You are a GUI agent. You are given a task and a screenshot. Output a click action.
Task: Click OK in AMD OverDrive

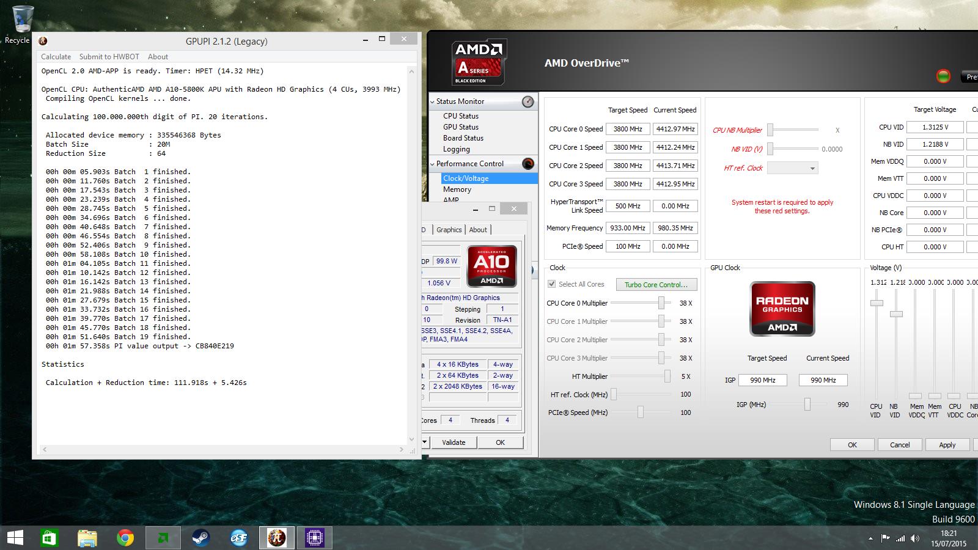[852, 445]
